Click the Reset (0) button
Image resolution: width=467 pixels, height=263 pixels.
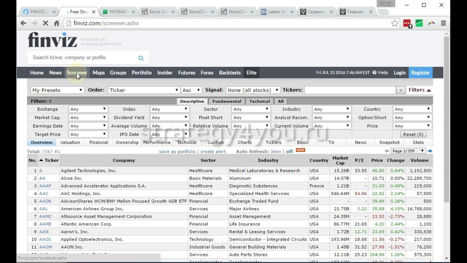[413, 134]
